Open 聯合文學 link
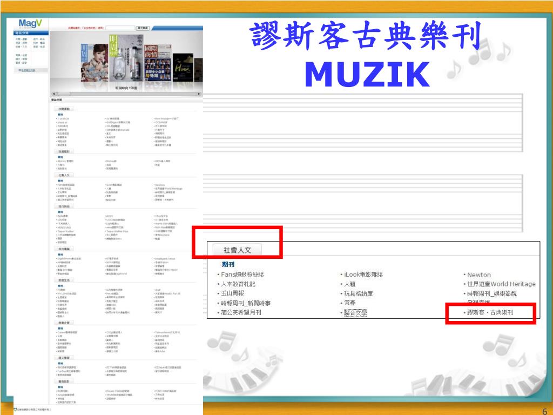Screen dimensions: 553x415 coord(355,313)
